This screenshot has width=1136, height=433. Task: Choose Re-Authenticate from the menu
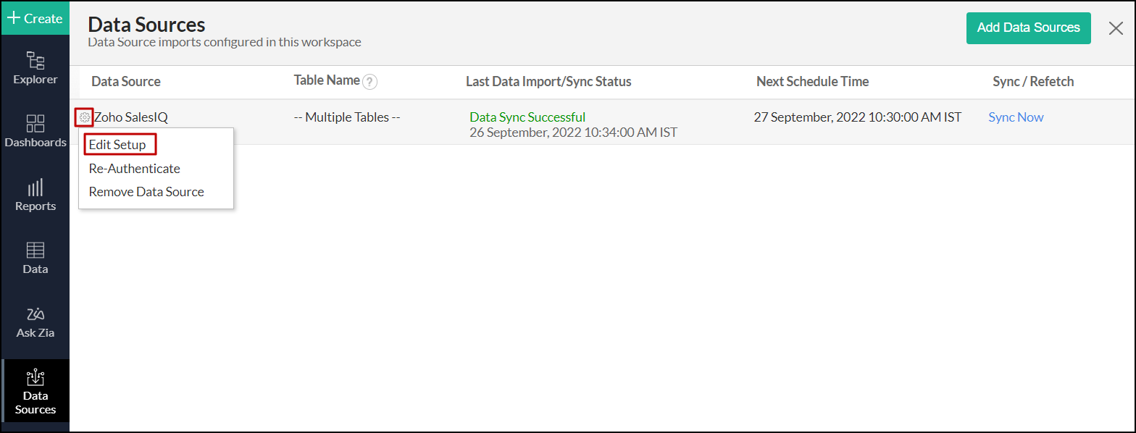click(134, 169)
